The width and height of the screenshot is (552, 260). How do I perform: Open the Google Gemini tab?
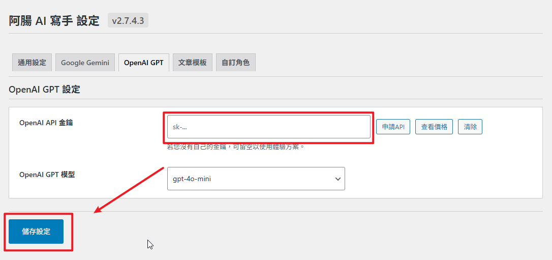[x=85, y=63]
